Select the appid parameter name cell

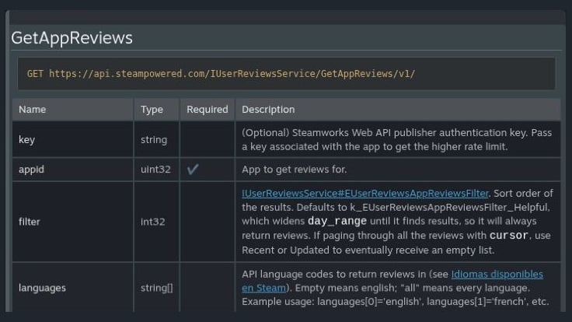[x=72, y=170]
